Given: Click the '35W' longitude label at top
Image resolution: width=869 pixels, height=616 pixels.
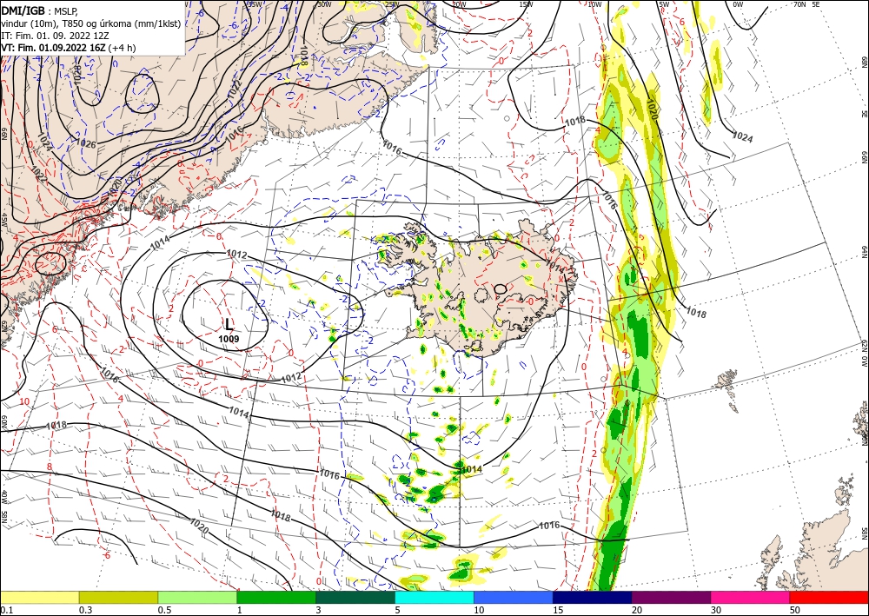Looking at the screenshot, I should point(254,4).
